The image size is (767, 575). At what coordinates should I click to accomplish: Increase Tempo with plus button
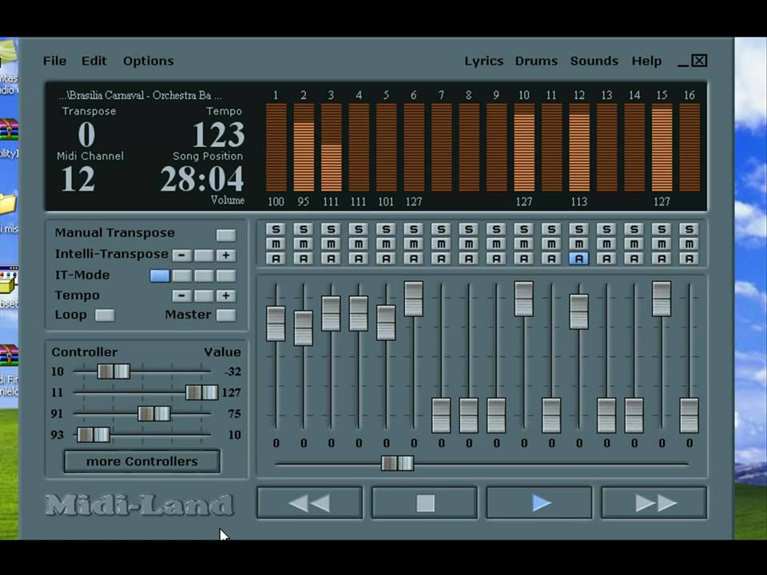(x=226, y=295)
